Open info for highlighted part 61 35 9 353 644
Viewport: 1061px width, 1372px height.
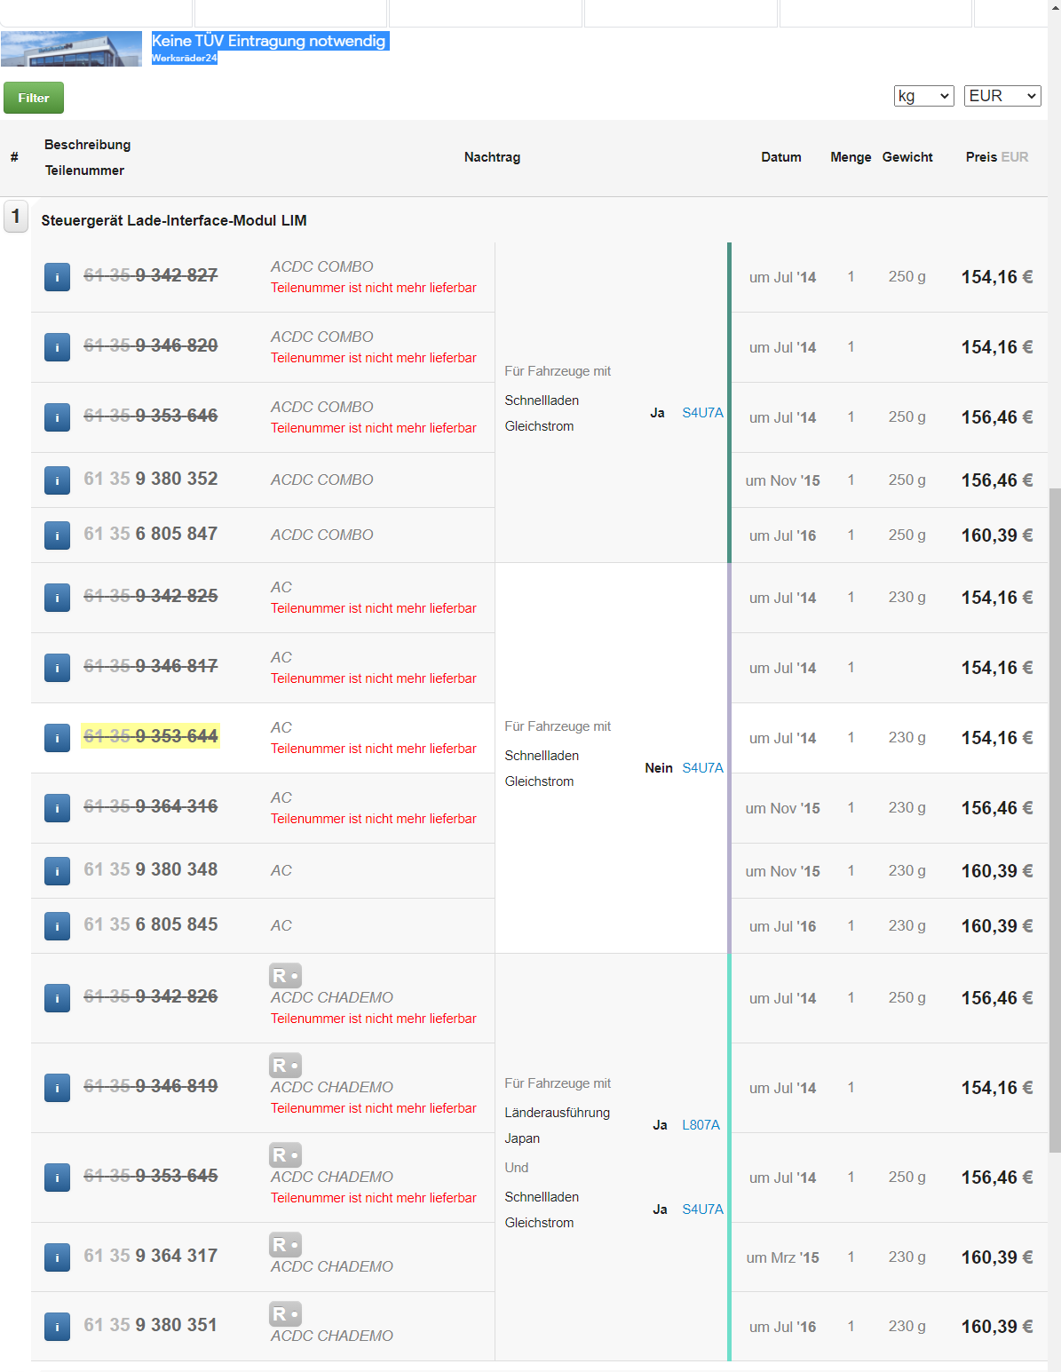[x=57, y=738]
